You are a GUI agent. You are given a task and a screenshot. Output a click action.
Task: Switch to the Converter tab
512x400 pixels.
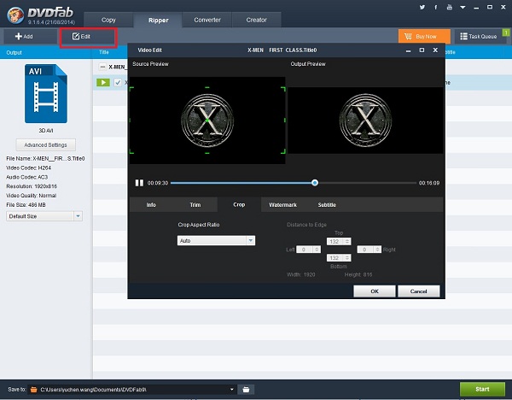[207, 20]
